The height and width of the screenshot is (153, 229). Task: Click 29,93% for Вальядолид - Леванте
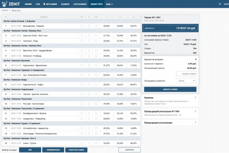pyautogui.click(x=107, y=26)
